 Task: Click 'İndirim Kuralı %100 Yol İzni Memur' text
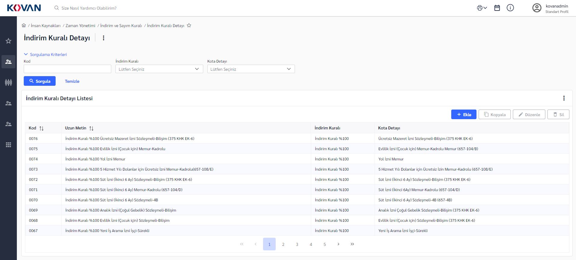(x=95, y=159)
